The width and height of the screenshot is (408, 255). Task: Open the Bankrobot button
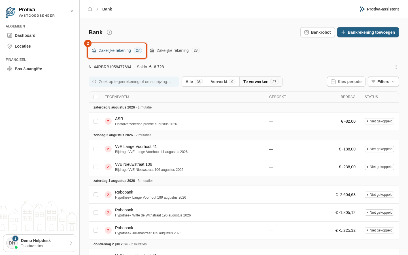pyautogui.click(x=317, y=32)
